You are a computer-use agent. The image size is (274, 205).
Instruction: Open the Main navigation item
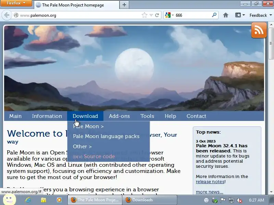point(15,116)
